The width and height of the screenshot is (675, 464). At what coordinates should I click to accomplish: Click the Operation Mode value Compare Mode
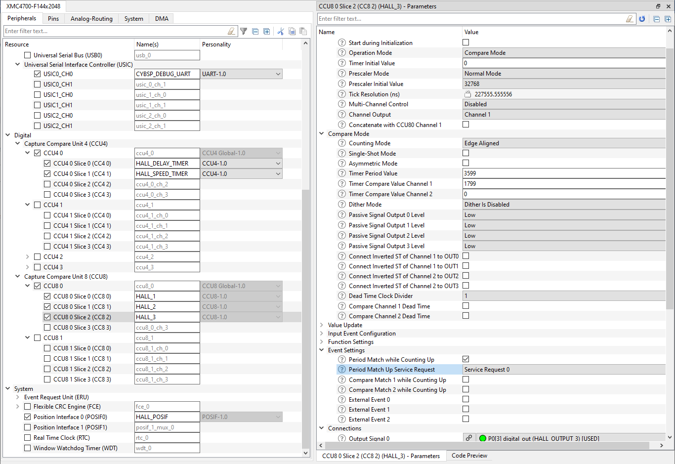point(564,53)
